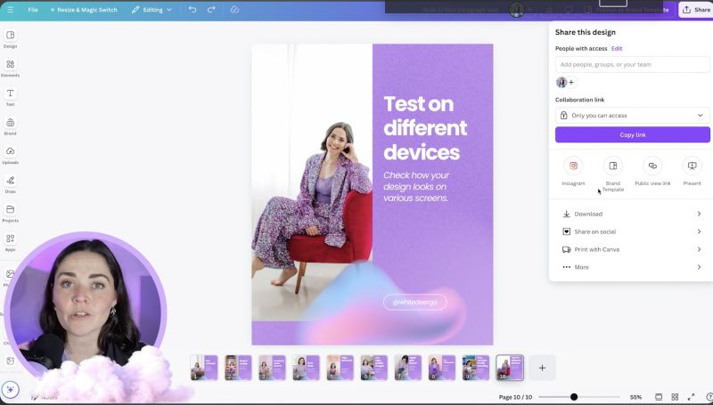Open the Projects panel
Viewport: 713px width, 405px height.
[x=10, y=214]
